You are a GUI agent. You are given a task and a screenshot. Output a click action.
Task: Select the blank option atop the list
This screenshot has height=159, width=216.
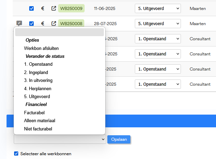[x=59, y=32]
